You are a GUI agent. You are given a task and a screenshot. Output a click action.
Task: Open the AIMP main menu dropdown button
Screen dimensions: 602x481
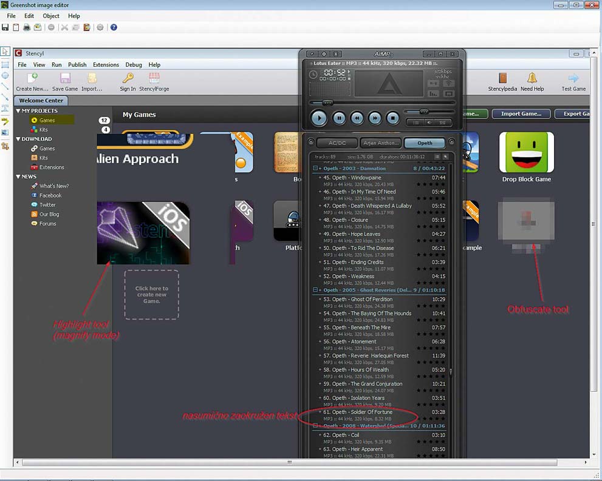(x=312, y=54)
